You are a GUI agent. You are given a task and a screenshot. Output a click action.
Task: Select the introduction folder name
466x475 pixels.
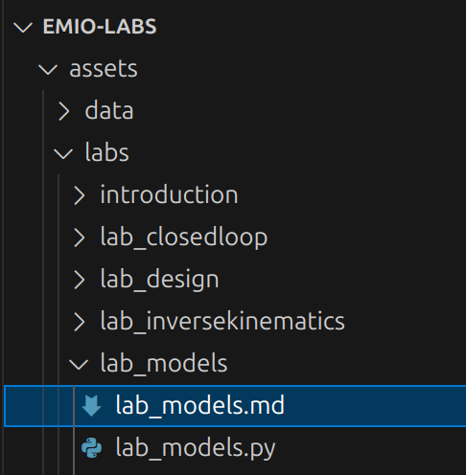(169, 194)
